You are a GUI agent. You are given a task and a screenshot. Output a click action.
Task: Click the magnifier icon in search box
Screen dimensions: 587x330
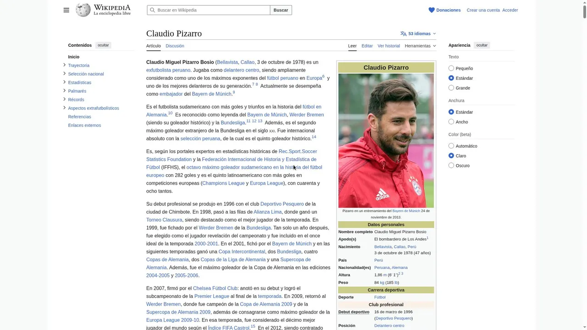coord(152,10)
